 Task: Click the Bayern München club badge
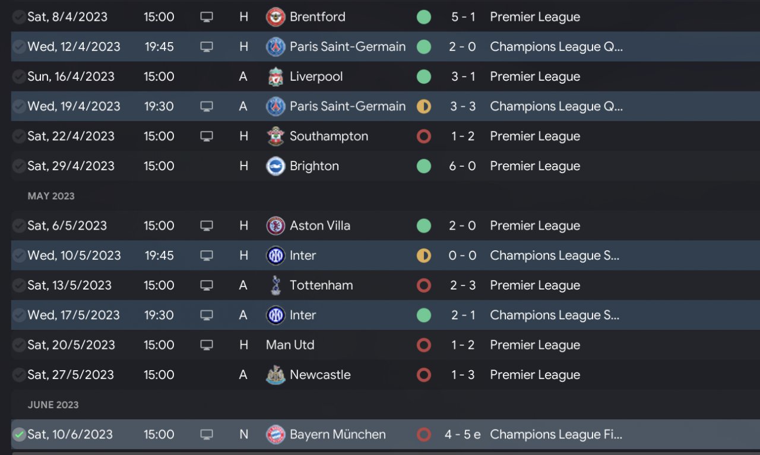click(x=275, y=434)
